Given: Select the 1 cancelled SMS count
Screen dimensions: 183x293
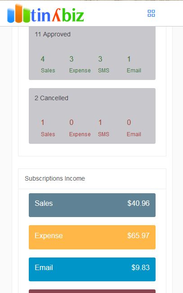Looking at the screenshot, I should [x=100, y=123].
